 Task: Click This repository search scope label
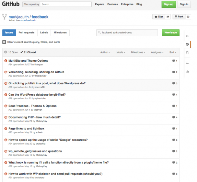(31, 4)
